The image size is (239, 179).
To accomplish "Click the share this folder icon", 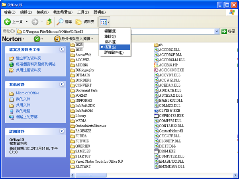I will pyautogui.click(x=11, y=70).
